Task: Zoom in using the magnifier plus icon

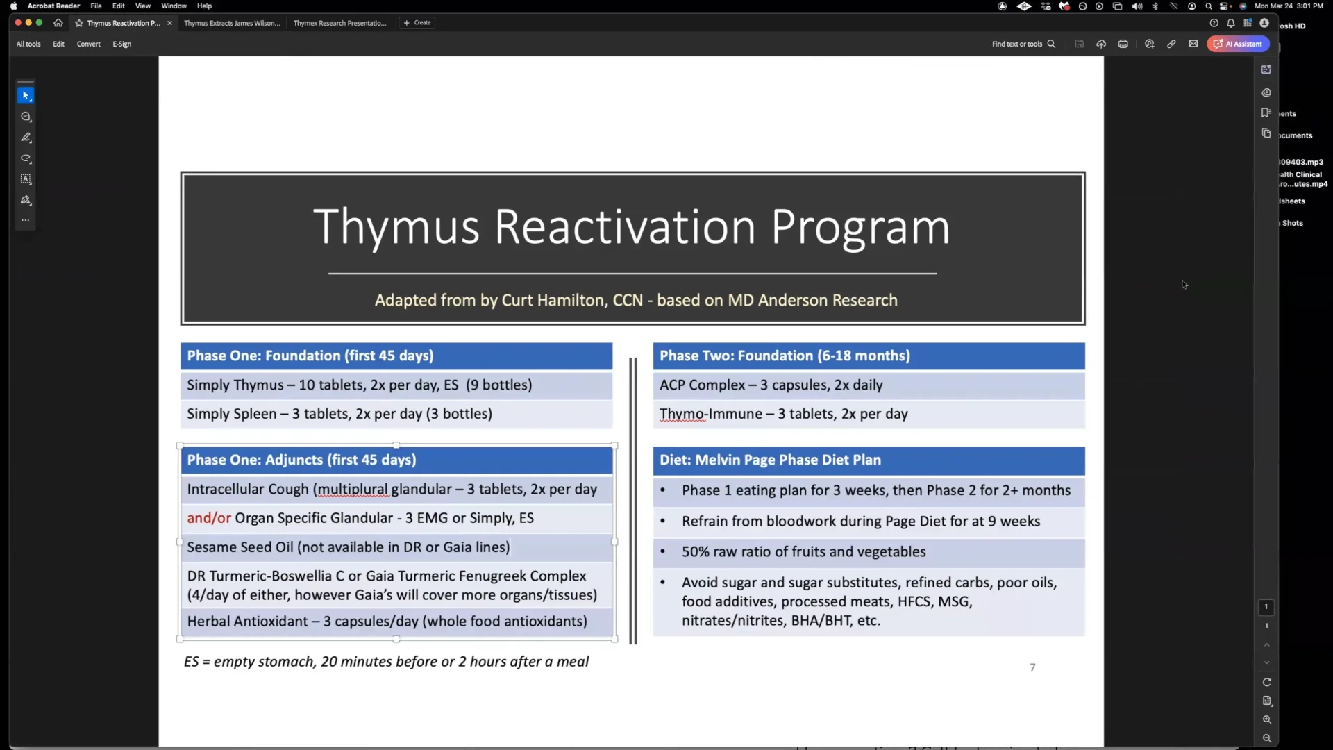Action: [1266, 720]
